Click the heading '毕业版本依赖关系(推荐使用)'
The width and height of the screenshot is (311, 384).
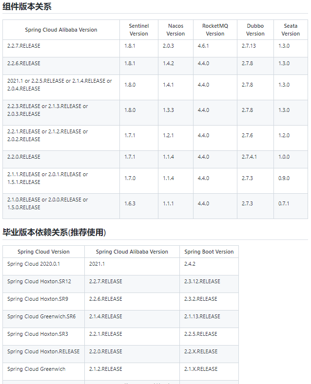54,232
